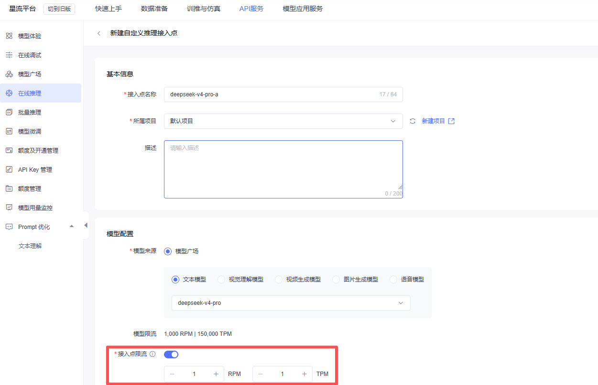Screen dimensions: 598x385
Task: Switch to the old version via 切到旧版
Action: (59, 9)
